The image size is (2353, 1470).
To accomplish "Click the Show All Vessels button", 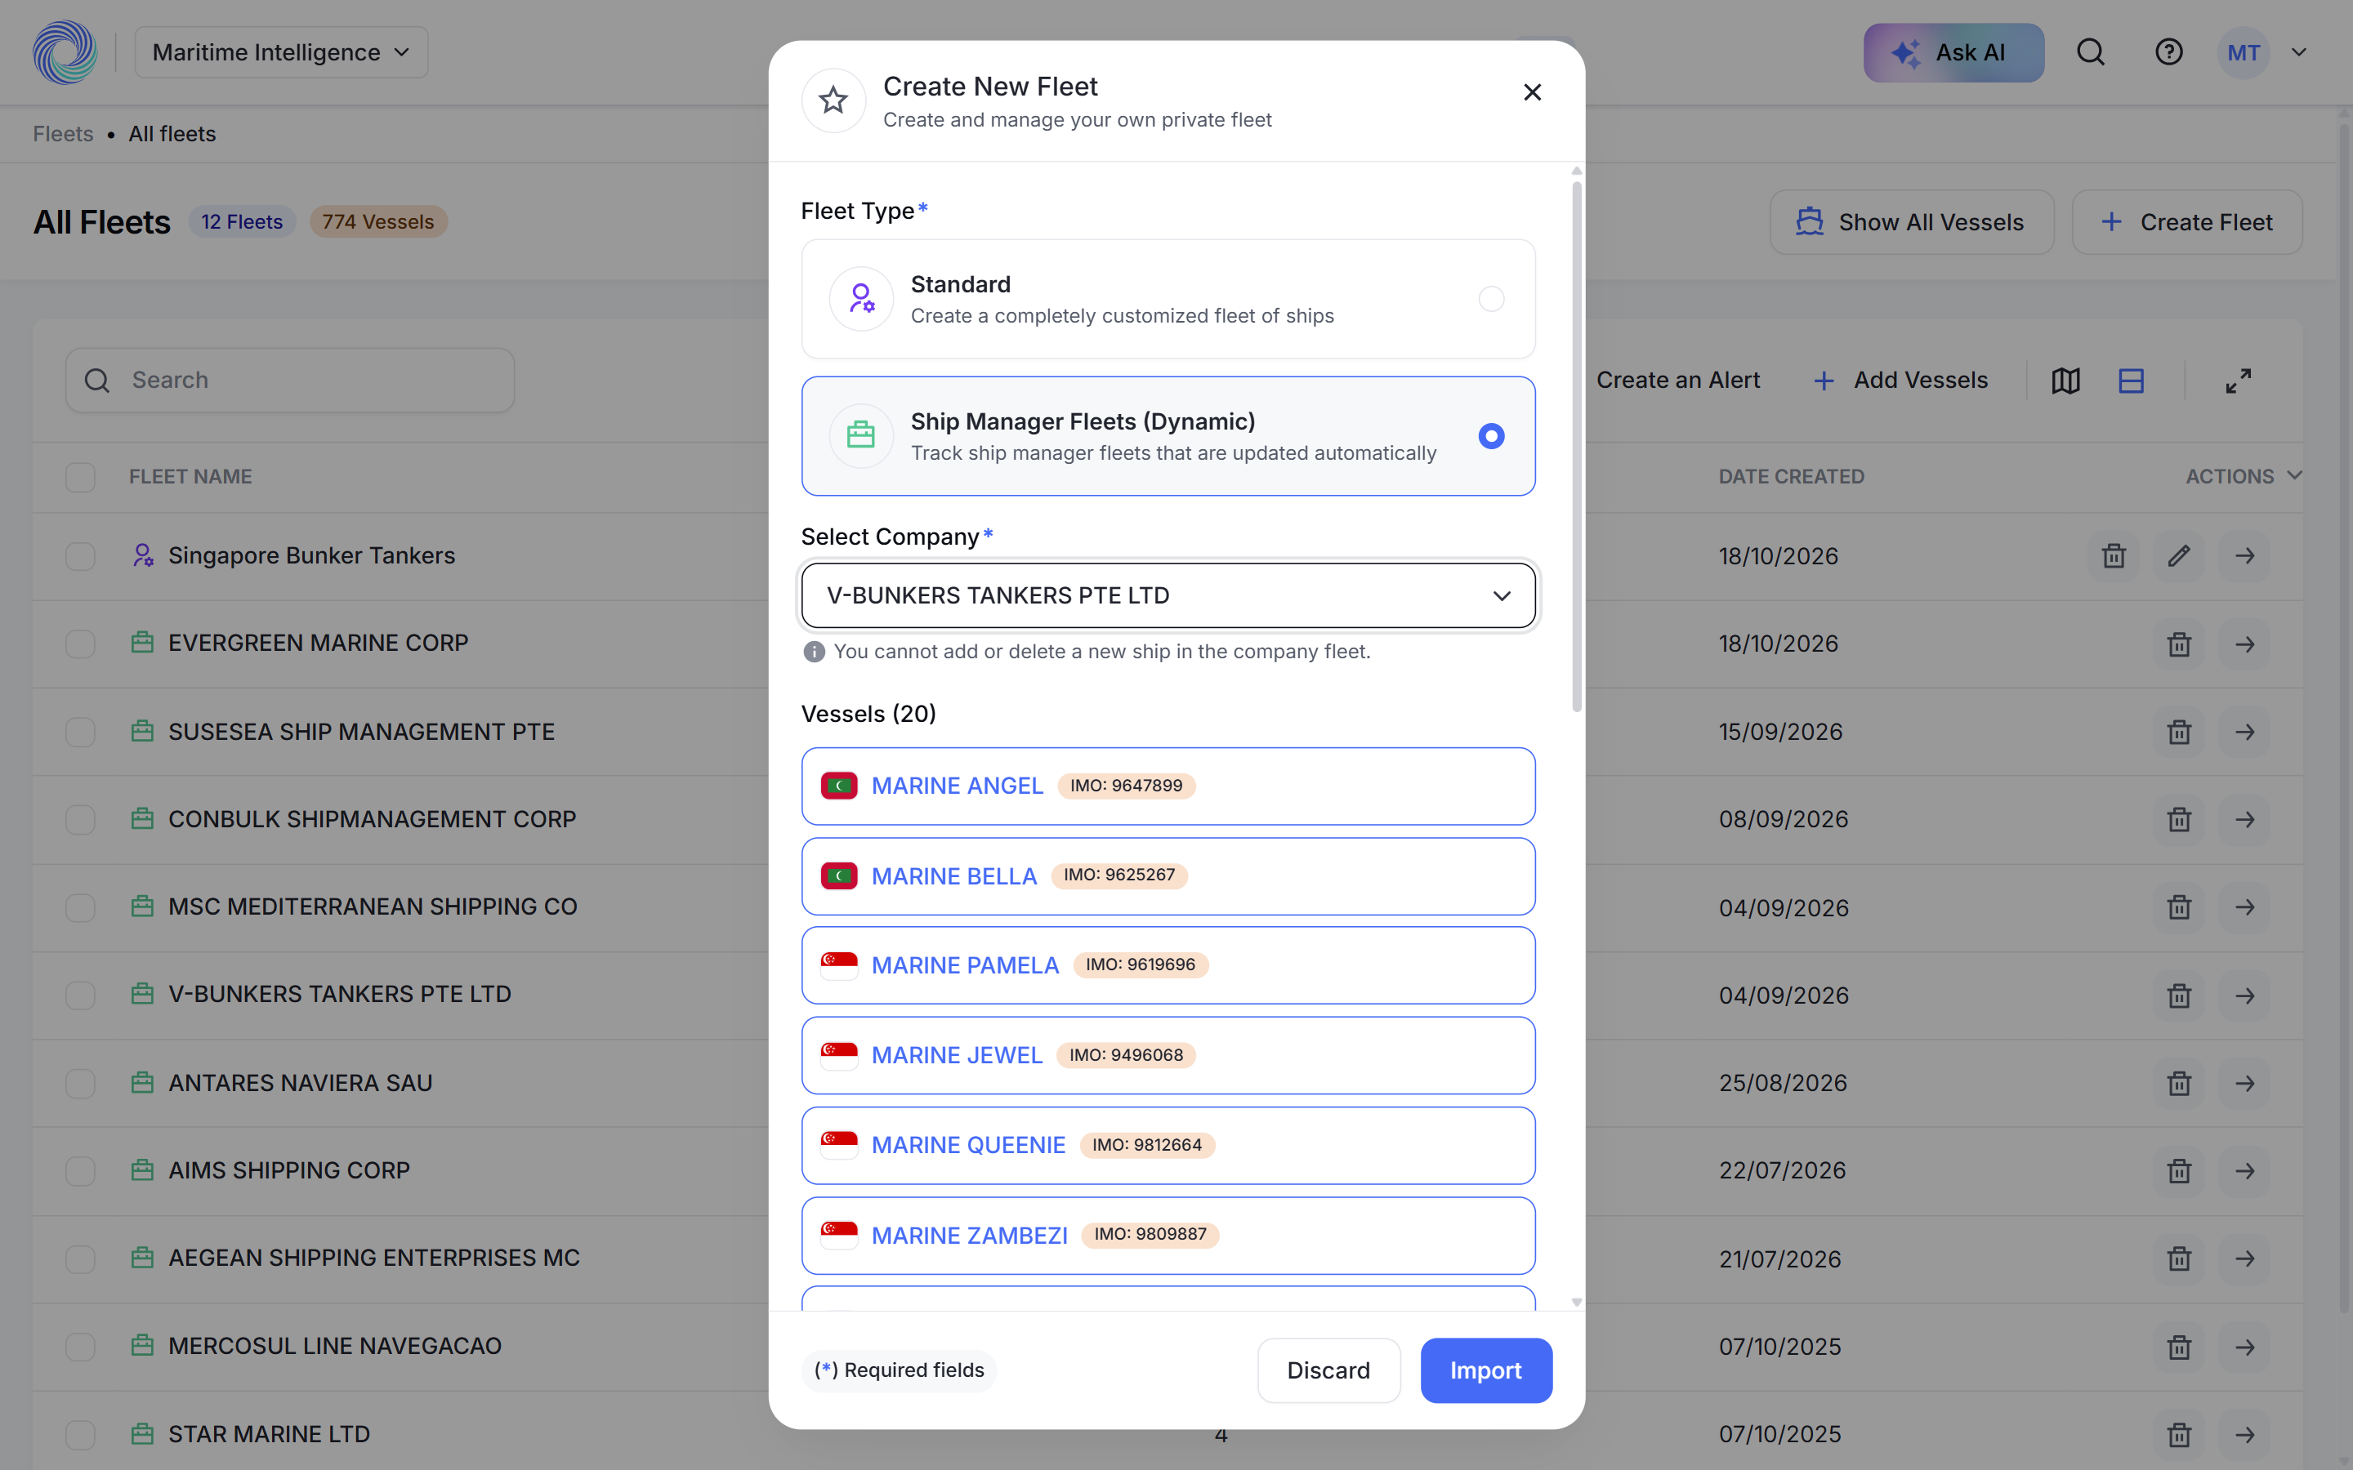I will [1911, 221].
